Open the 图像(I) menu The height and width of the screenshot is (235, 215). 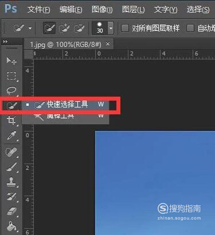click(x=102, y=9)
